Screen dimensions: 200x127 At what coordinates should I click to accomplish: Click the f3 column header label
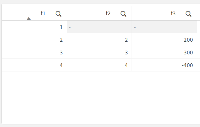(173, 14)
